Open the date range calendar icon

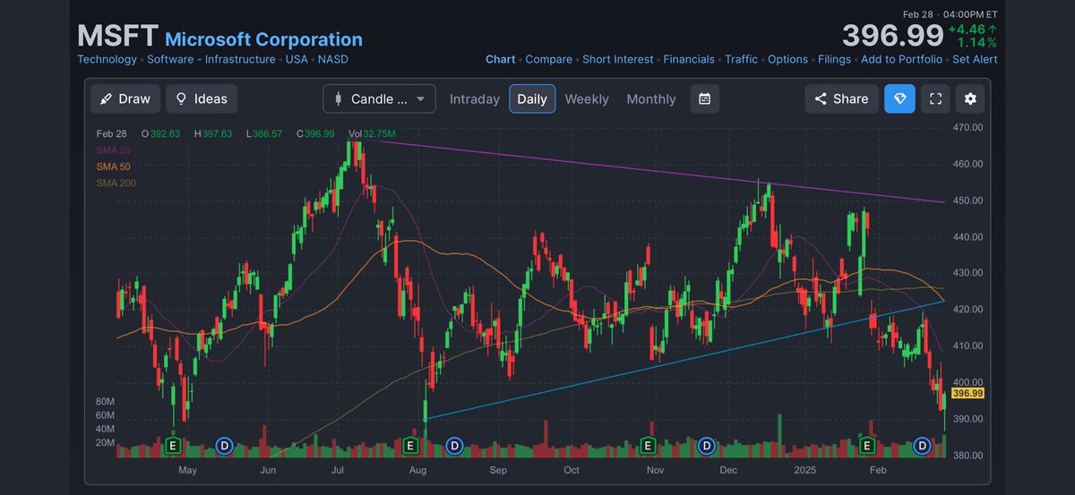[705, 98]
